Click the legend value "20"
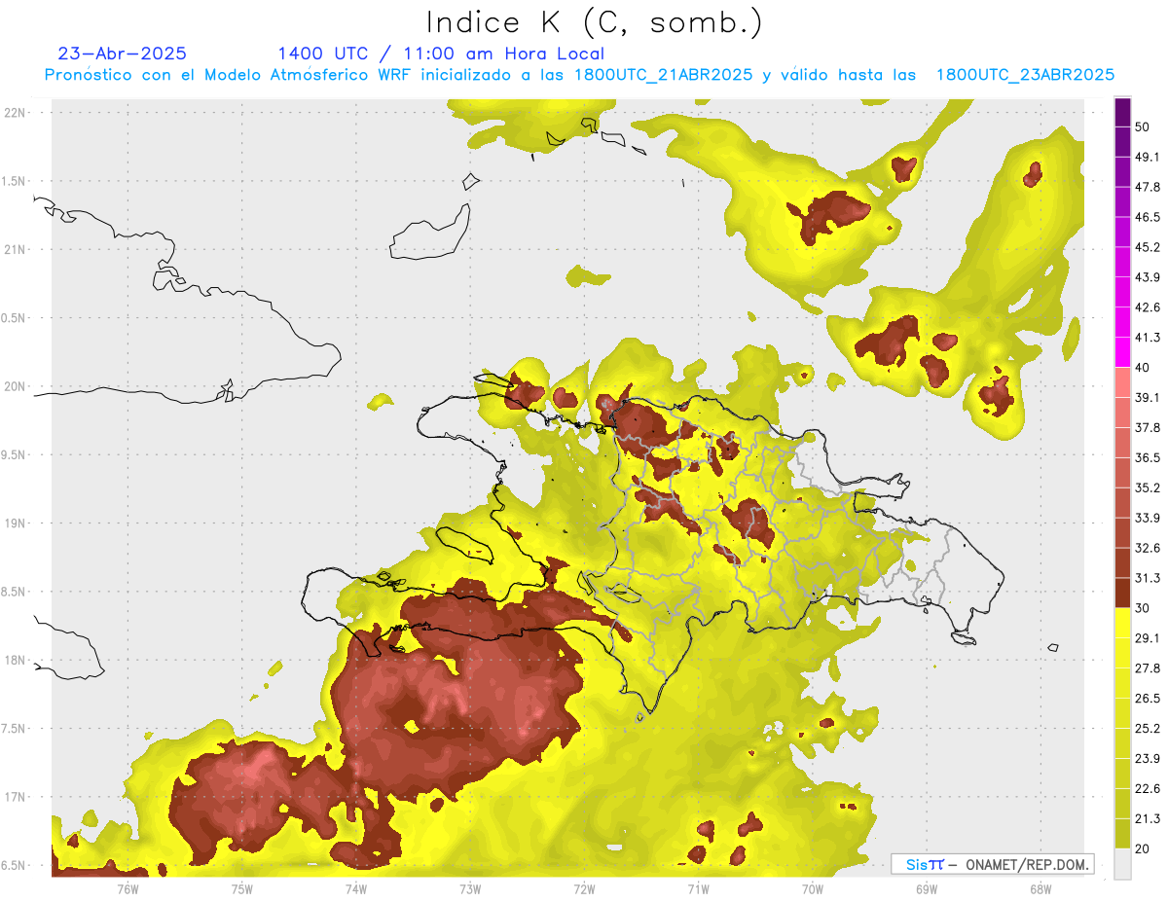The height and width of the screenshot is (902, 1168). pyautogui.click(x=1144, y=849)
